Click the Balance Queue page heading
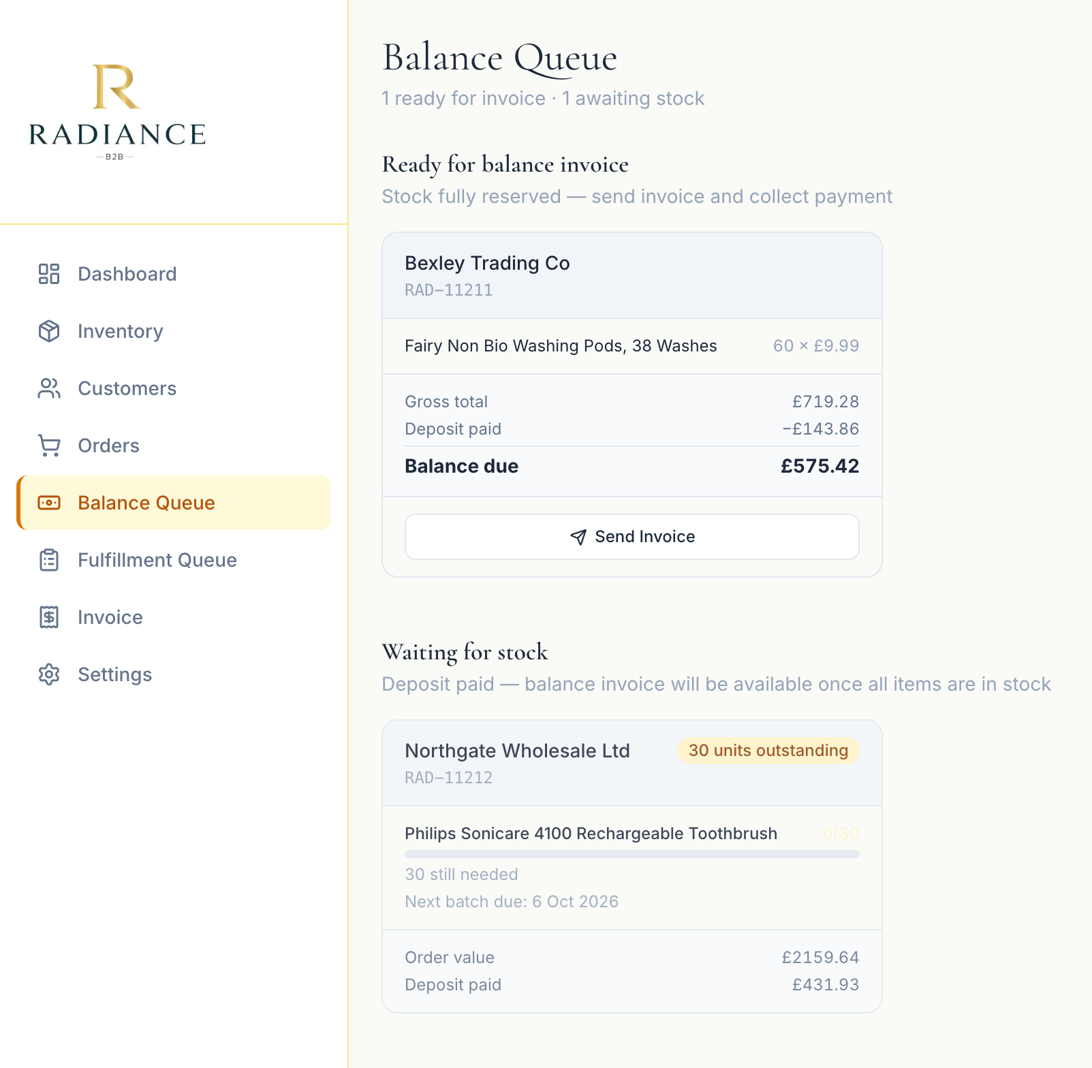This screenshot has width=1092, height=1068. 500,59
